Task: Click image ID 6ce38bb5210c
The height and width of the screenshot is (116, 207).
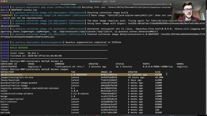Action: click(109, 88)
